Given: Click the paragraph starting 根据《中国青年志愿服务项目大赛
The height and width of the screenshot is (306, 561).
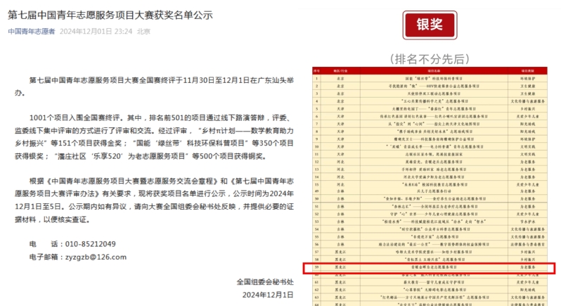Looking at the screenshot, I should [154, 200].
